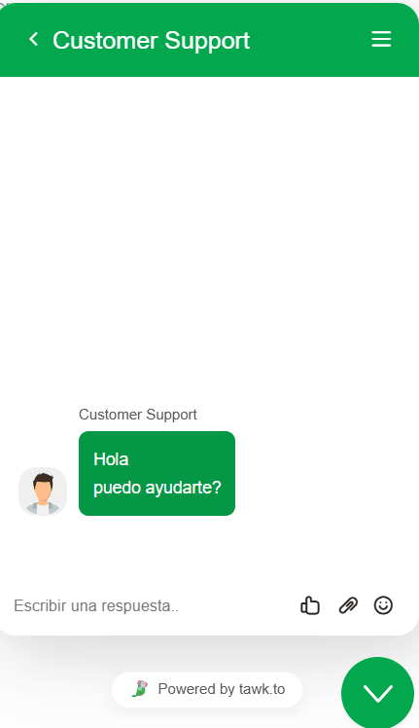Click the 'tawk.to' word in footer badge

[x=262, y=689]
